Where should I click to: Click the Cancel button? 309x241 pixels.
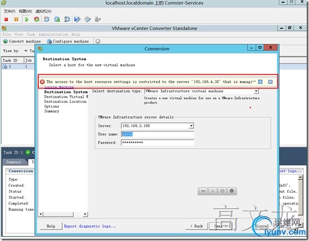262,226
